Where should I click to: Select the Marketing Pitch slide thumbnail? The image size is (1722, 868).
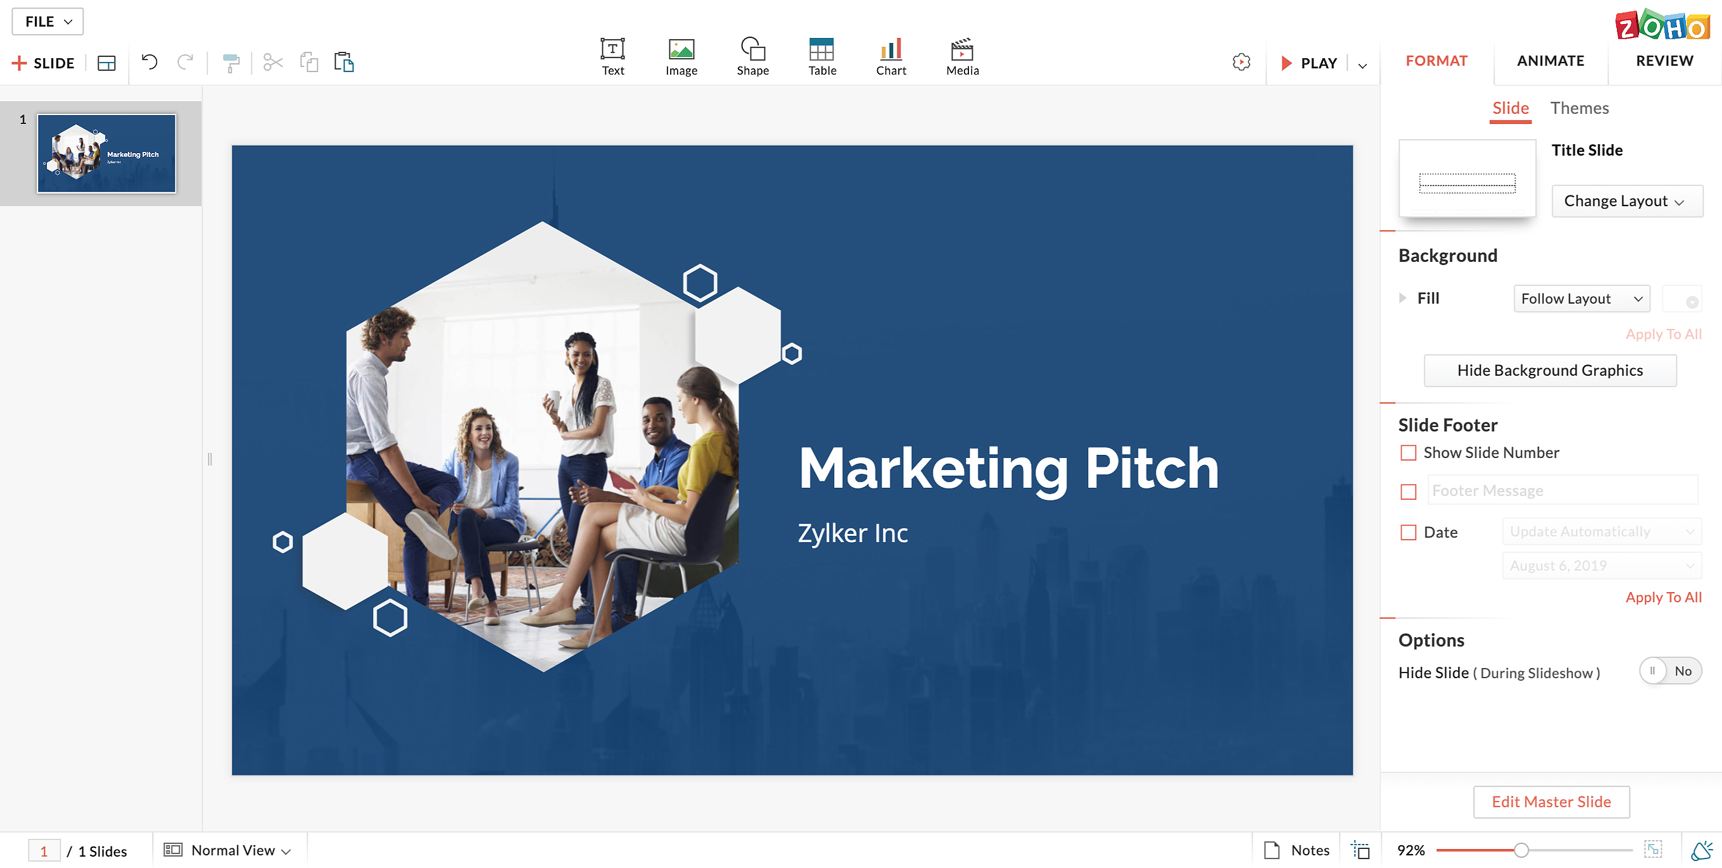106,154
